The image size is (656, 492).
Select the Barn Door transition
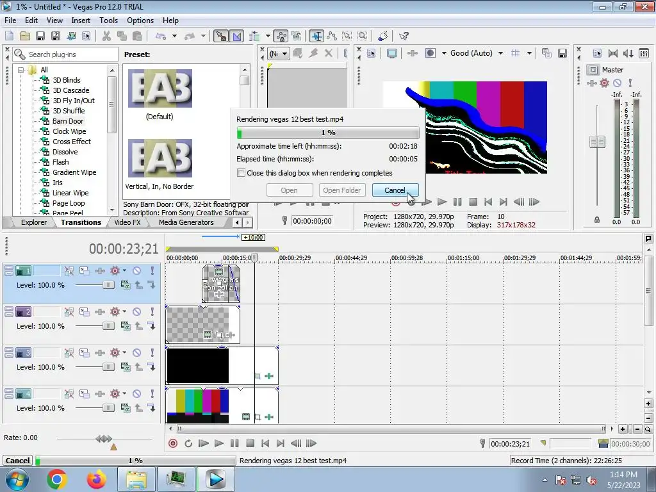click(68, 121)
